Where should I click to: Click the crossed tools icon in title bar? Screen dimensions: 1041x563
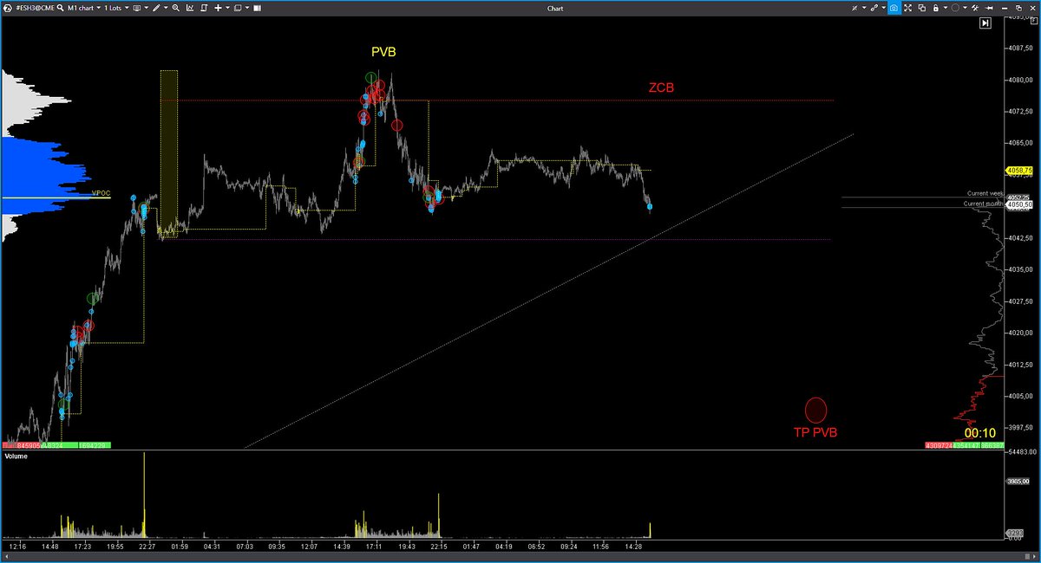click(x=854, y=8)
